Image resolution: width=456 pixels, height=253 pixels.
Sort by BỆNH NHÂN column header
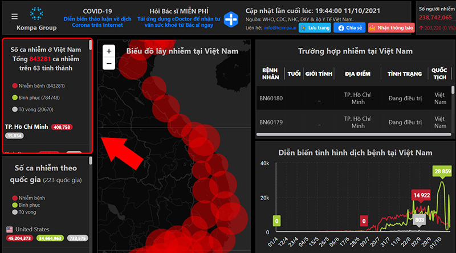tap(270, 74)
